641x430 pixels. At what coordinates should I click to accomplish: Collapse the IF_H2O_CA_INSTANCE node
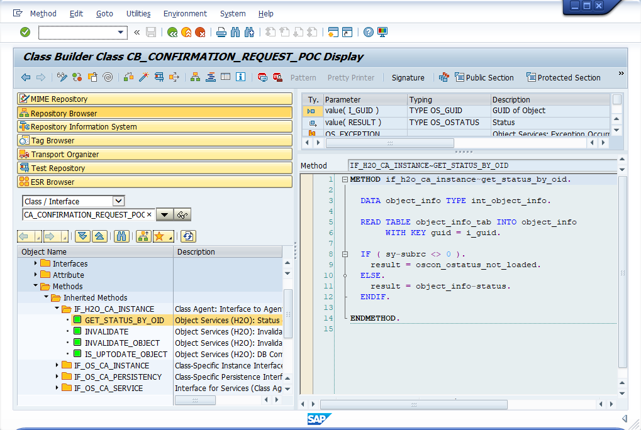[x=57, y=309]
